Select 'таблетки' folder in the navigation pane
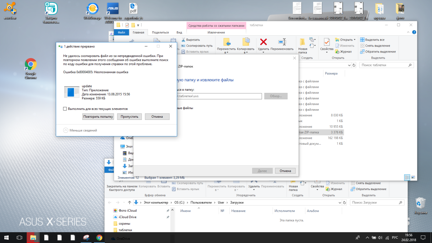 click(125, 230)
